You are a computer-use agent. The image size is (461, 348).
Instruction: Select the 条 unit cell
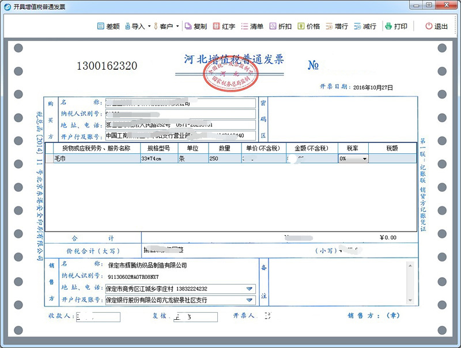[x=193, y=158]
